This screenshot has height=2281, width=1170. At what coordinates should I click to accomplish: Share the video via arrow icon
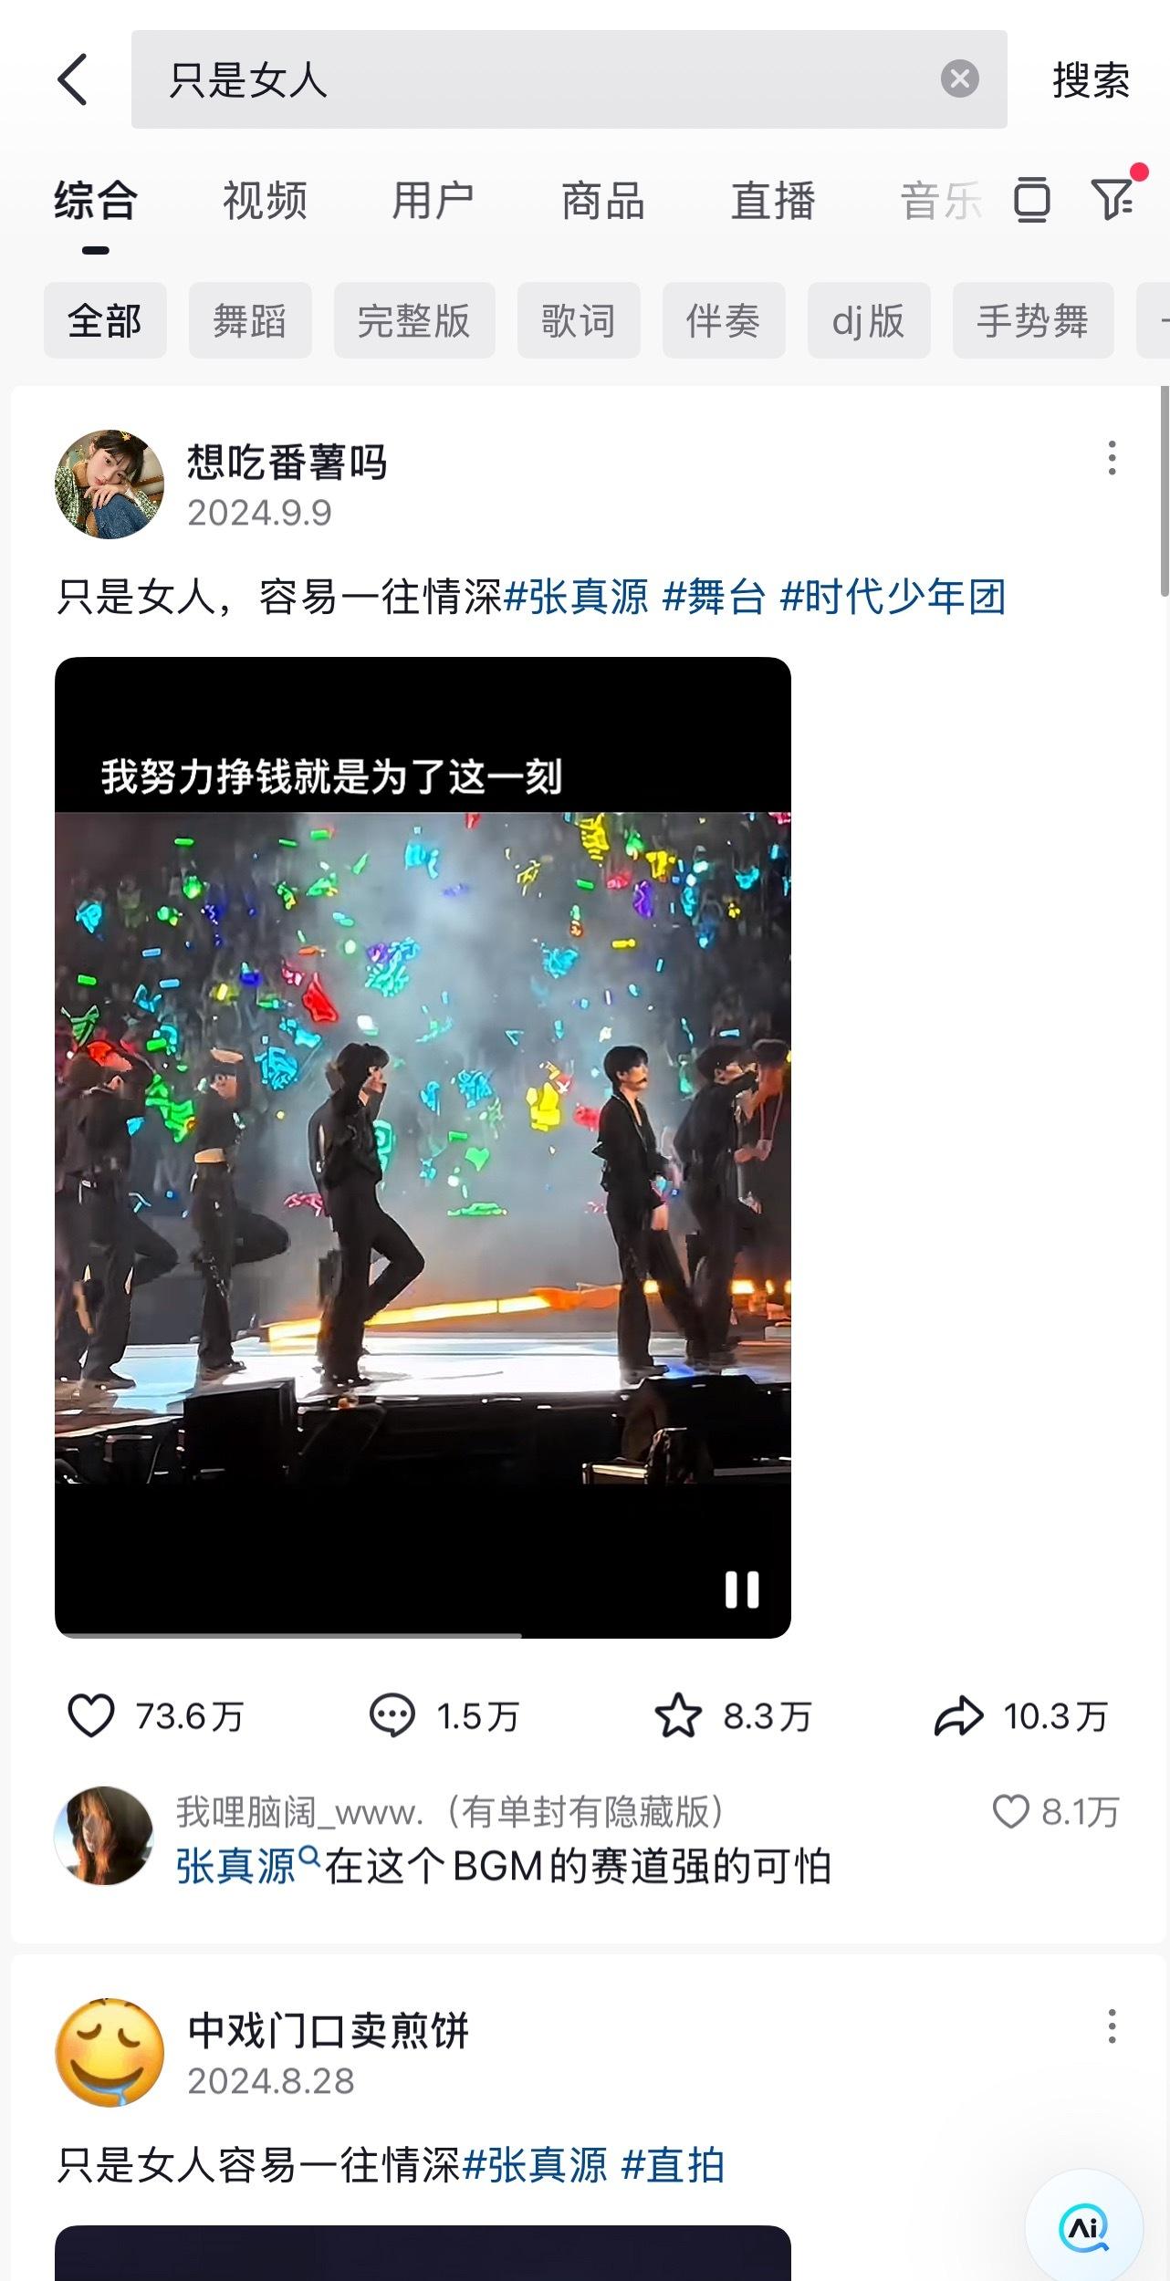pyautogui.click(x=958, y=1715)
